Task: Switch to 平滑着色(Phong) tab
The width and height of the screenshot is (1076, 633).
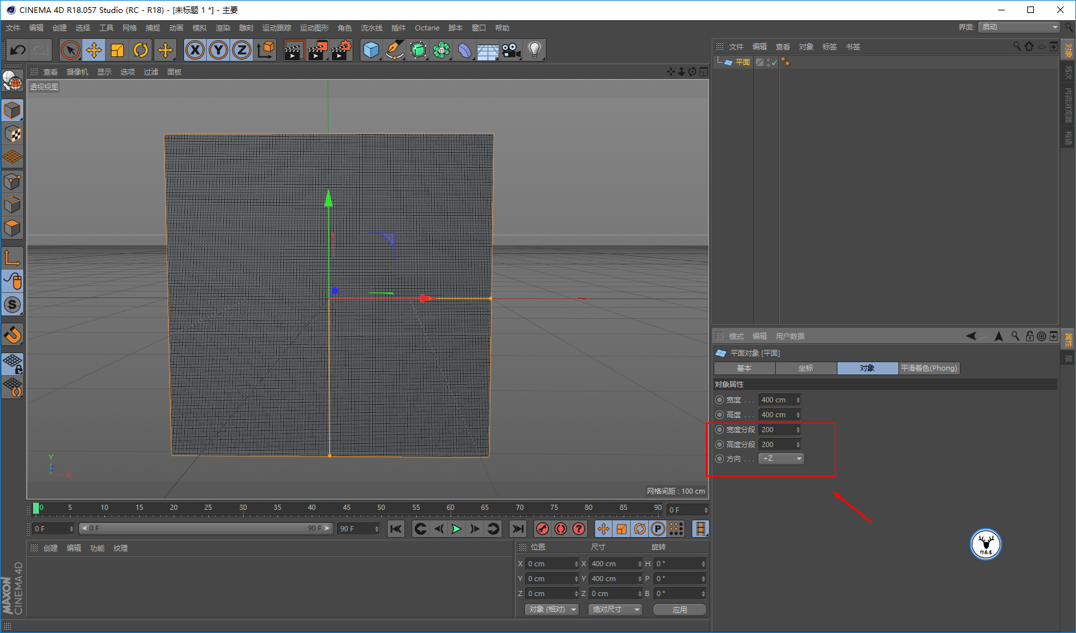Action: 929,368
